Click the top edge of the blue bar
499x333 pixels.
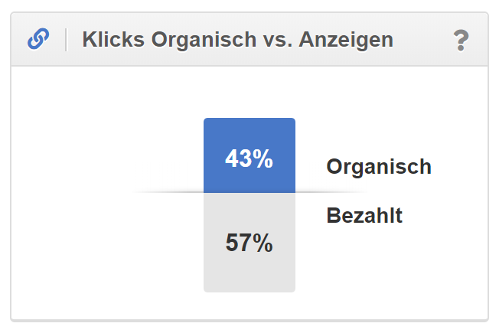click(x=249, y=119)
